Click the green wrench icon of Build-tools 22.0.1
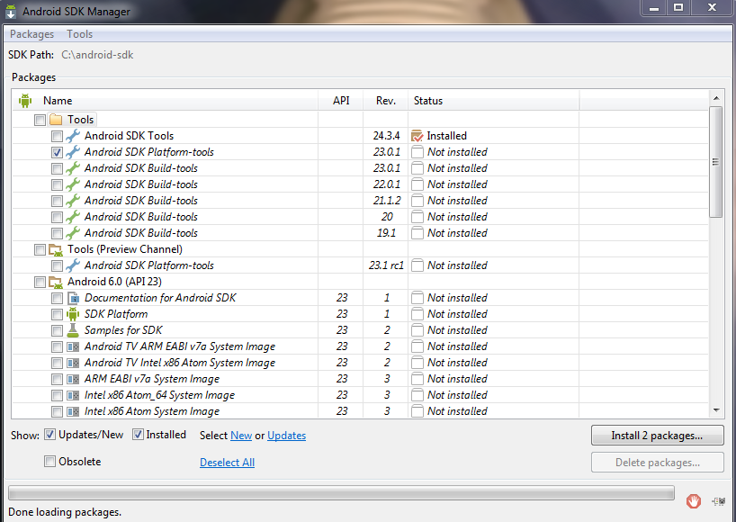736x522 pixels. (x=73, y=184)
